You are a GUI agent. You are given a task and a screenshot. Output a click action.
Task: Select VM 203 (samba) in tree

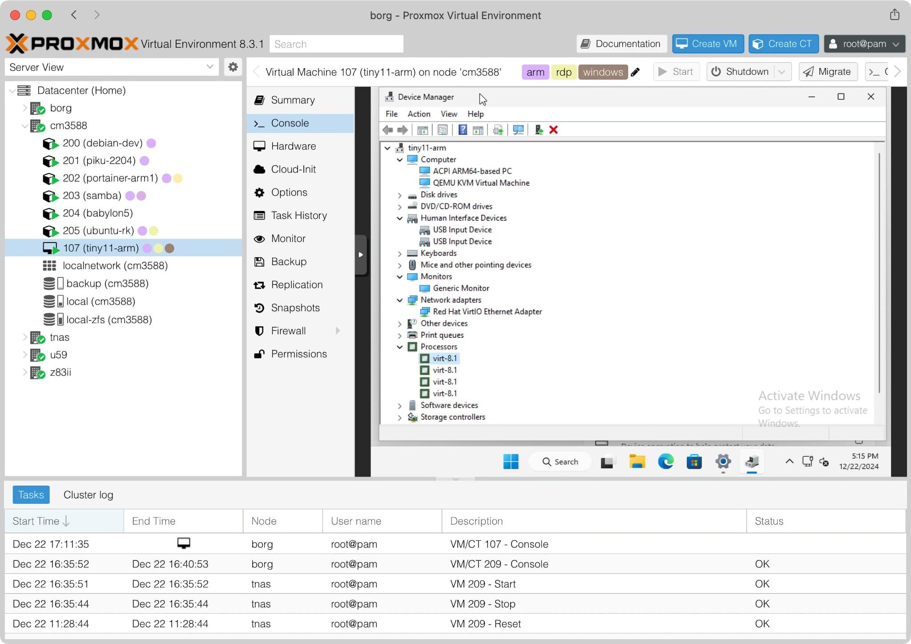(123, 196)
